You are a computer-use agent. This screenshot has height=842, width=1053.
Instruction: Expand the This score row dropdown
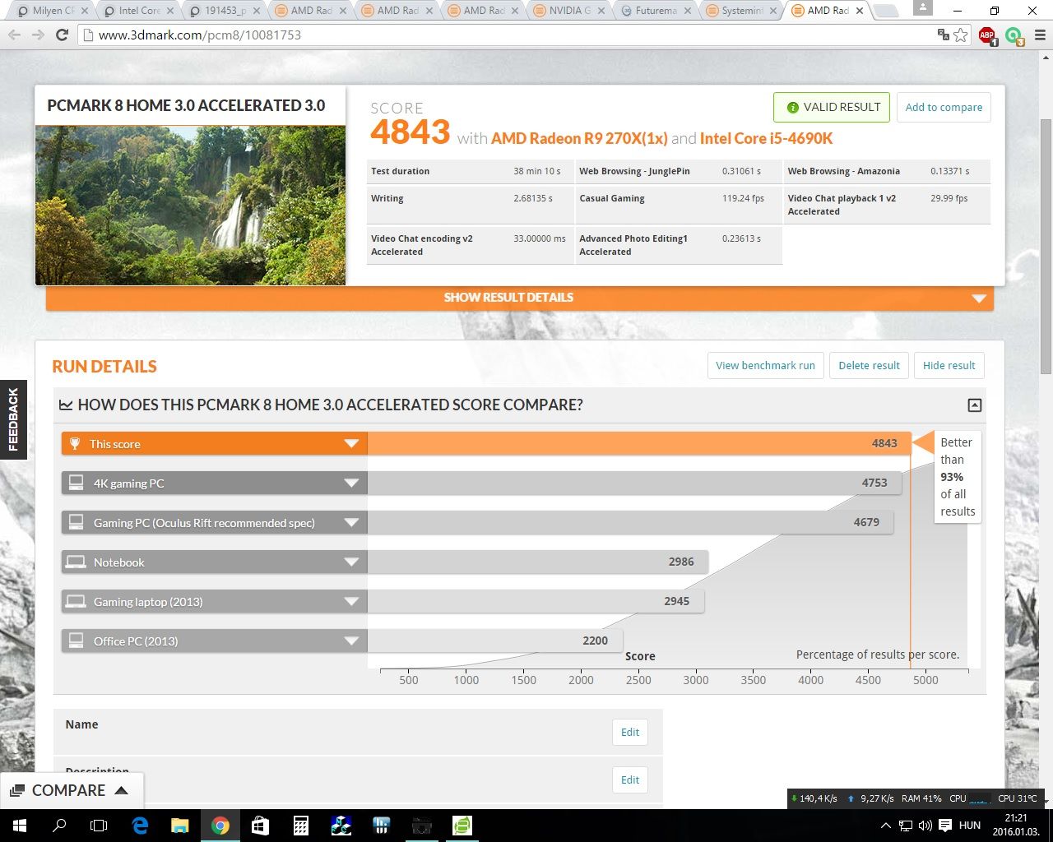351,444
